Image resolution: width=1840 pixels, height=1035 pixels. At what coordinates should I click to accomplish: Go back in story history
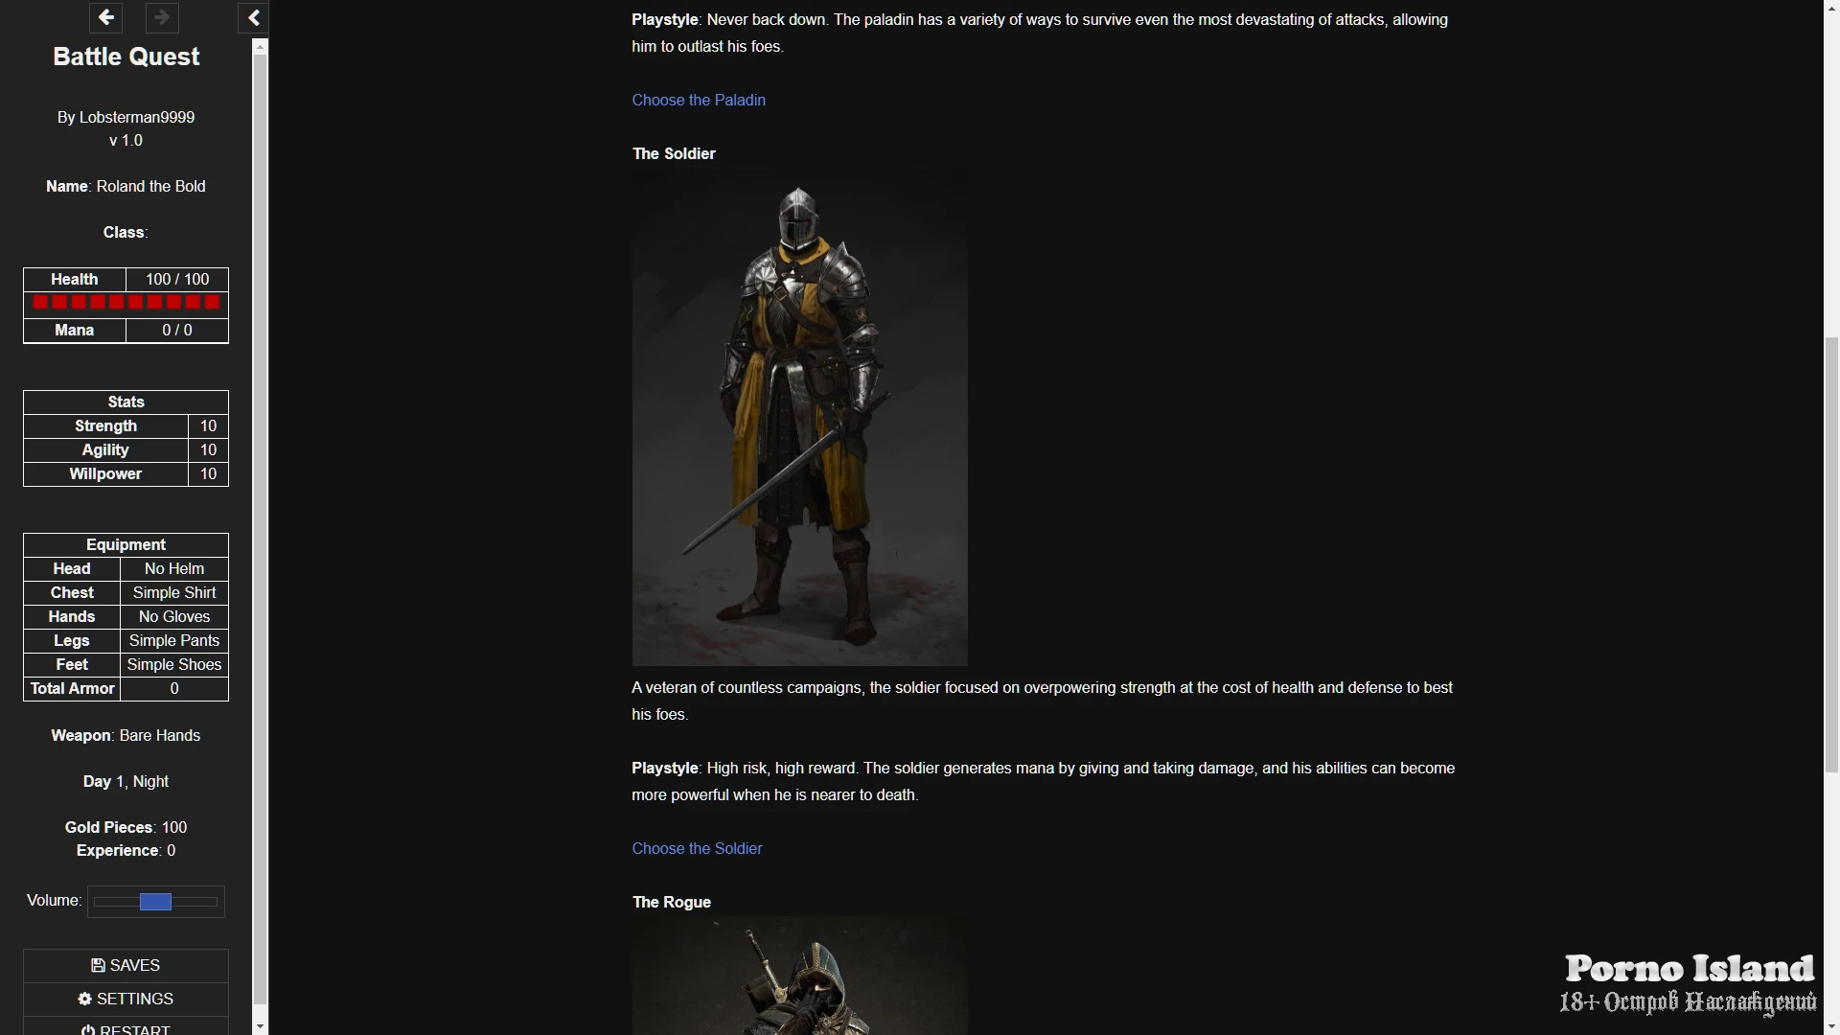pyautogui.click(x=106, y=17)
